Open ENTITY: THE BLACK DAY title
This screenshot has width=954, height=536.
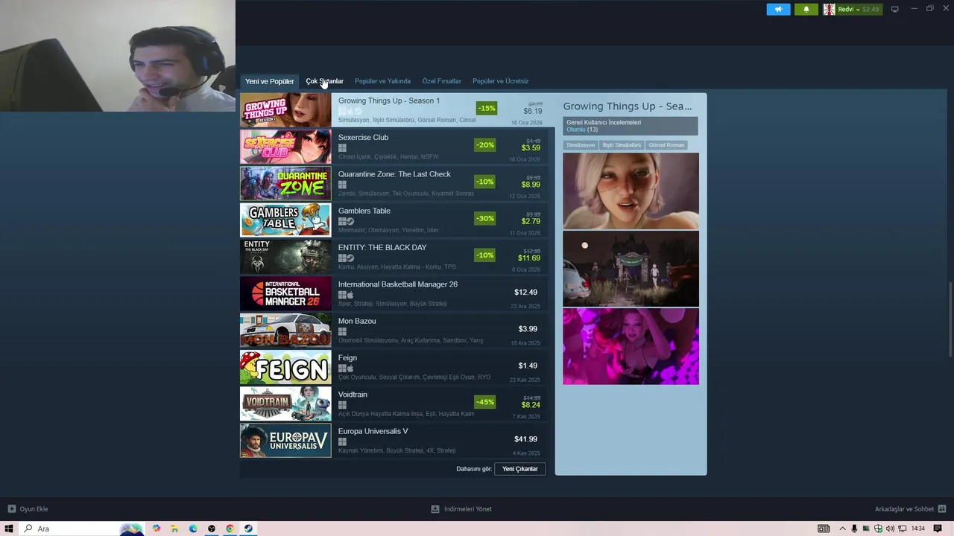pos(382,247)
